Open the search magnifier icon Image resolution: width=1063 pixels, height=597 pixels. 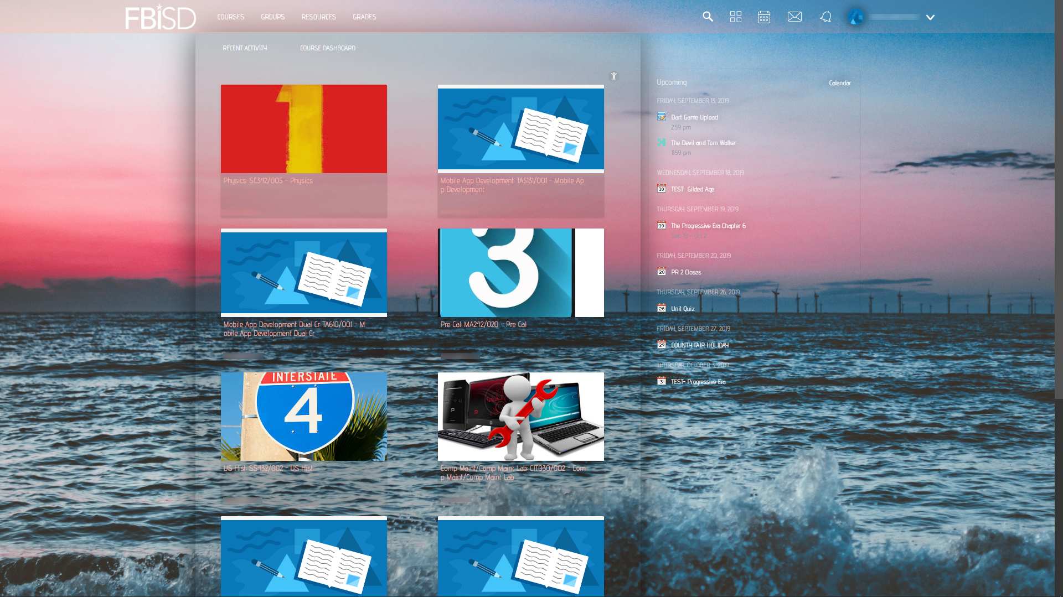[708, 17]
